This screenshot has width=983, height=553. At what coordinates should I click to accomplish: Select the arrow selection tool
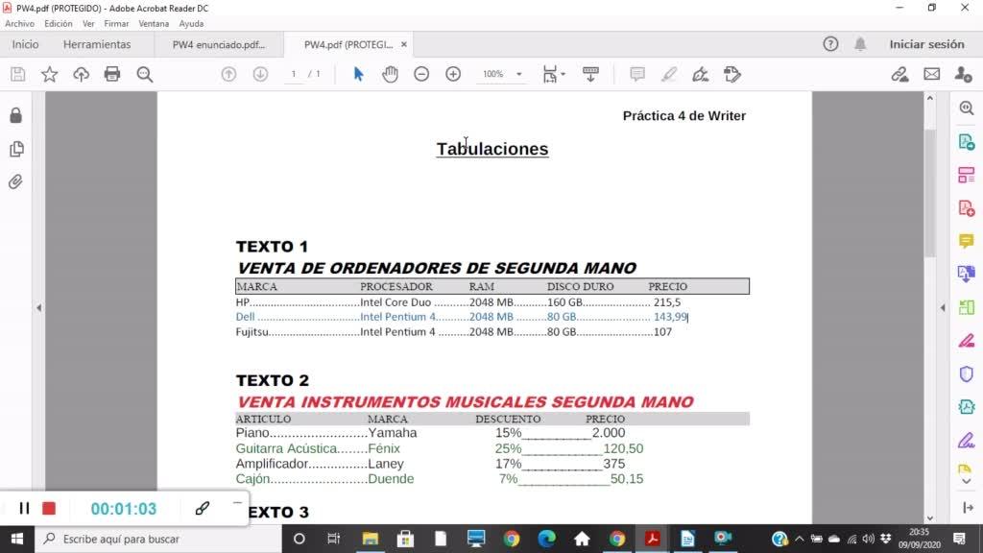click(x=359, y=74)
